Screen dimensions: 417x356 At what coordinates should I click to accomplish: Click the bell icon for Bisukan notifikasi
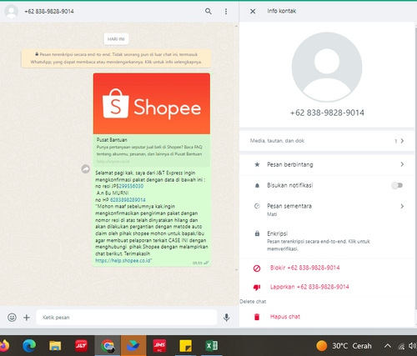[257, 185]
